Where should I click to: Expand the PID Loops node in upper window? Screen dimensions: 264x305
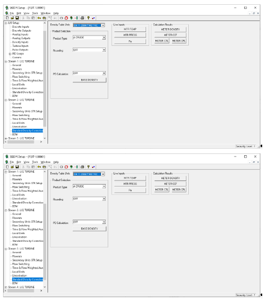coord(10,54)
